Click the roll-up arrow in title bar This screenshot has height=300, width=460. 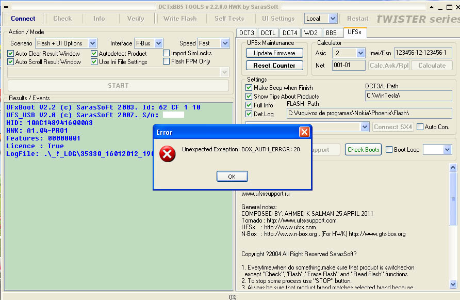[432, 7]
